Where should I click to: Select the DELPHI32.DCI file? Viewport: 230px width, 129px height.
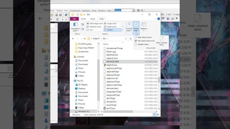tap(112, 55)
